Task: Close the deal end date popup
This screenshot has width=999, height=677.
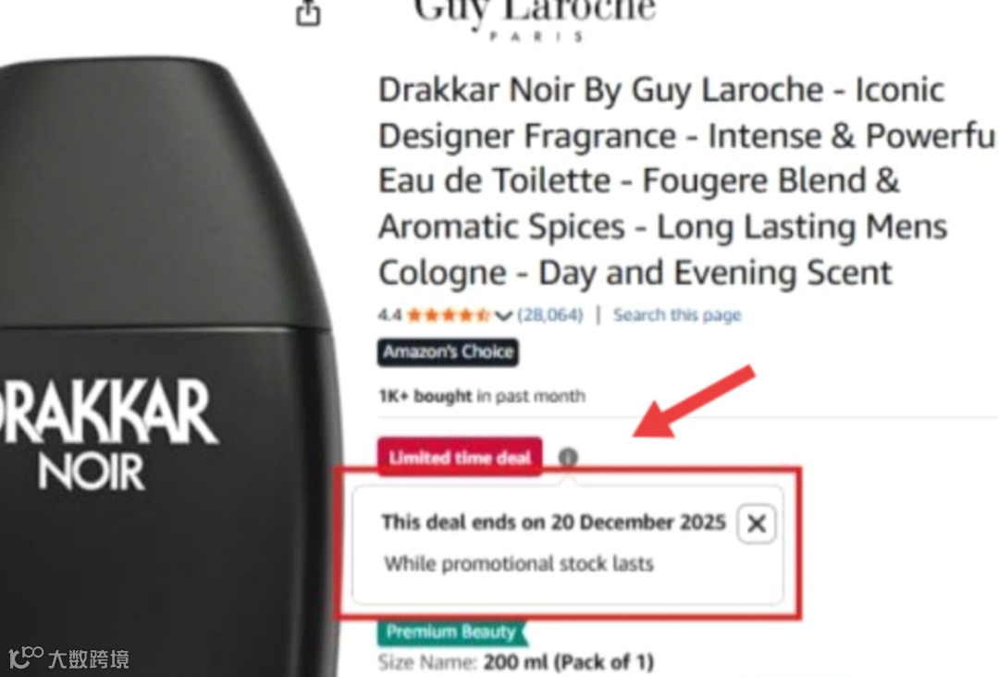Action: [x=757, y=523]
